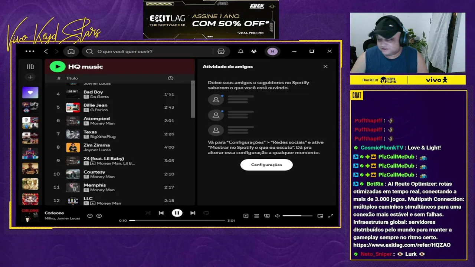Open the three-dots app menu
The width and height of the screenshot is (475, 267).
tap(30, 51)
